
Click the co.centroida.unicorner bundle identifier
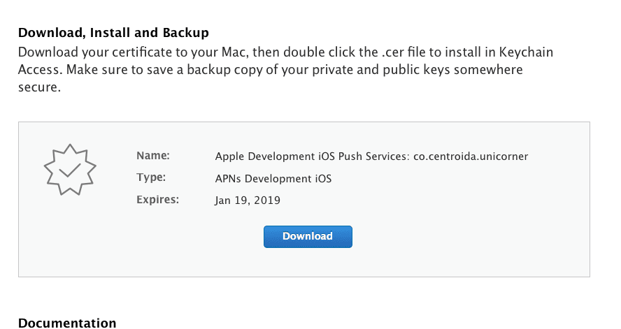[x=471, y=156]
